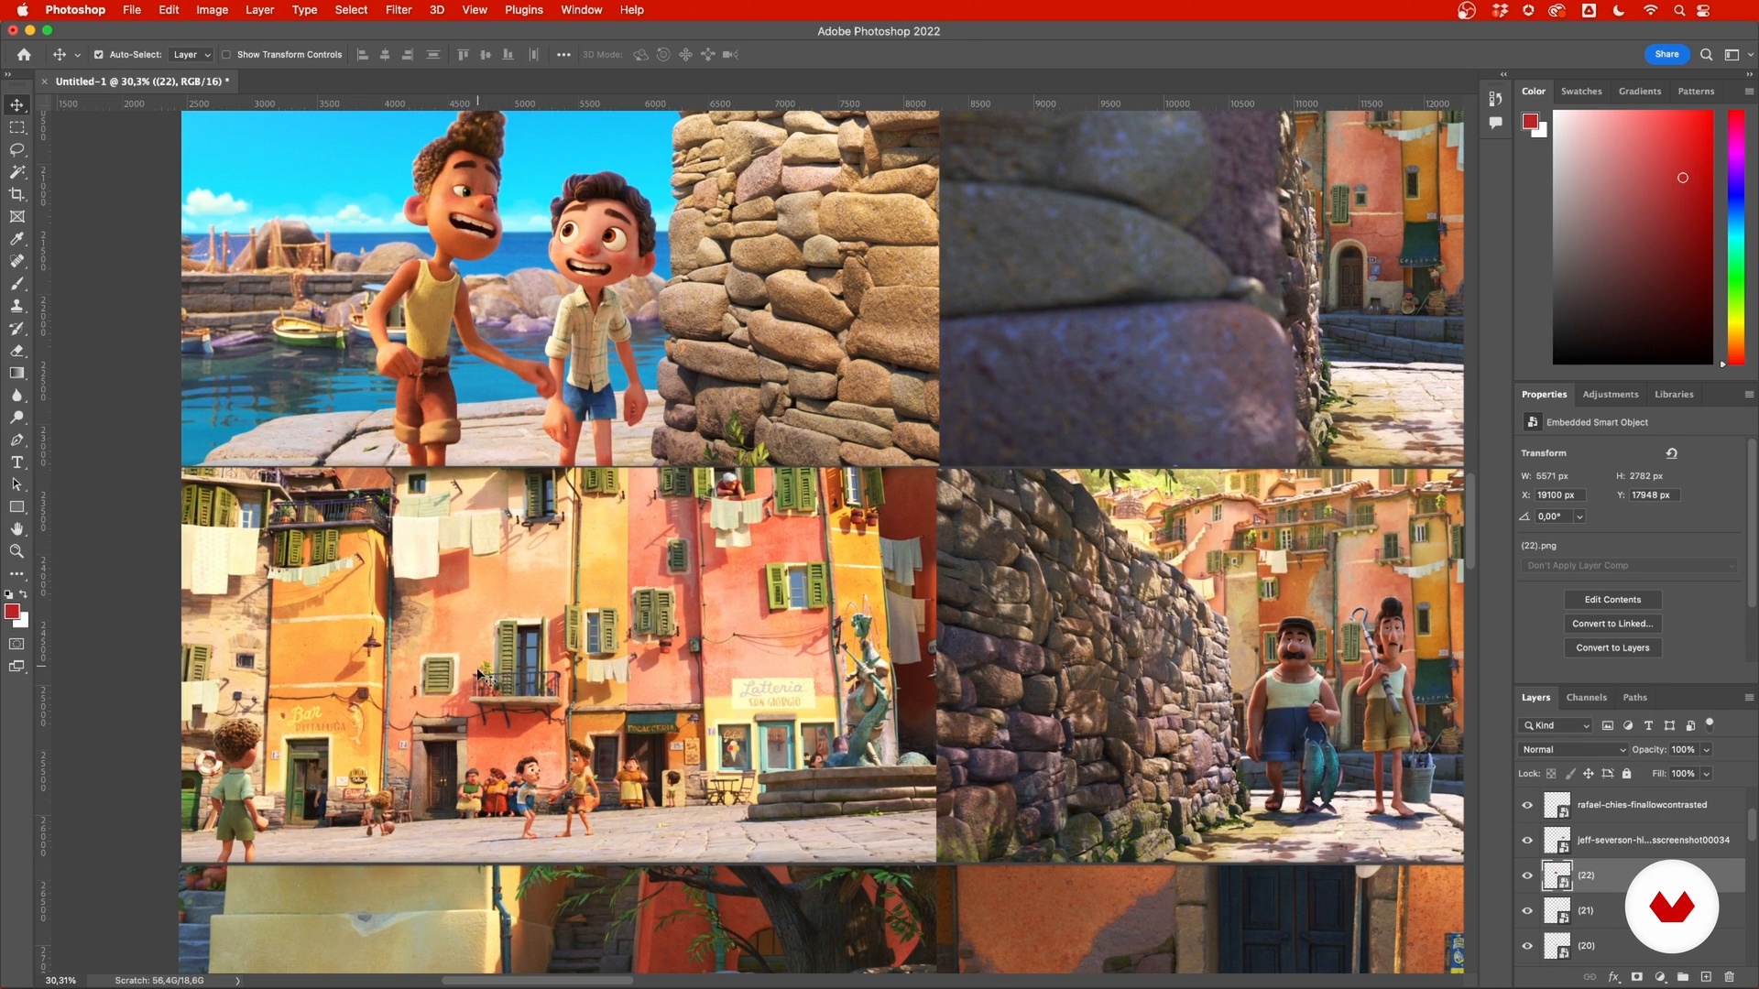
Task: Select the Eyedropper tool
Action: [16, 239]
